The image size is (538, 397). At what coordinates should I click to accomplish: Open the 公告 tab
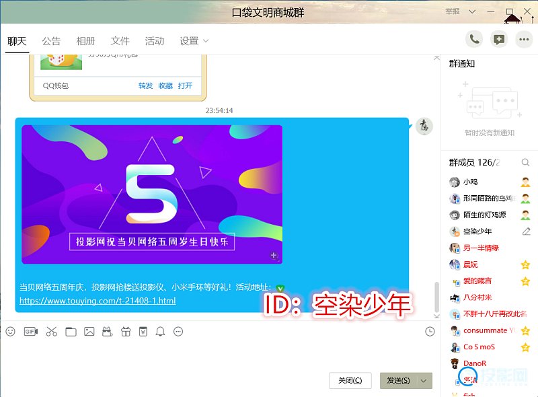pyautogui.click(x=51, y=41)
